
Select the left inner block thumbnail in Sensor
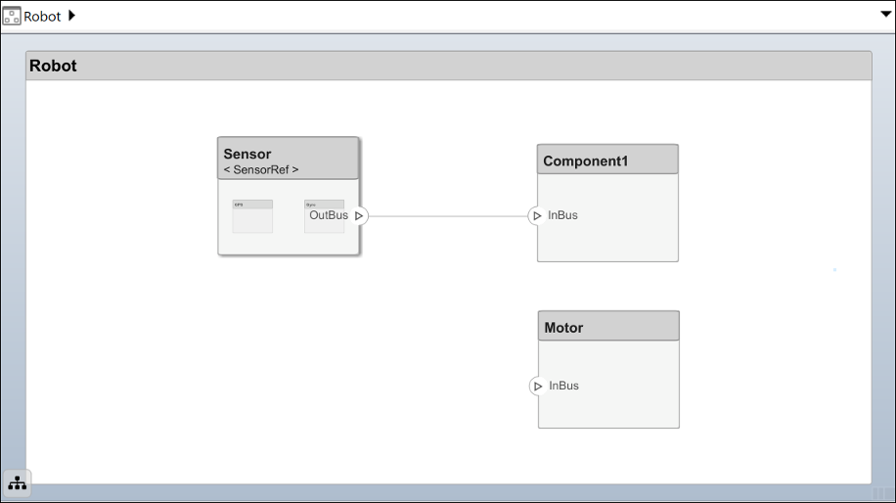(x=252, y=216)
